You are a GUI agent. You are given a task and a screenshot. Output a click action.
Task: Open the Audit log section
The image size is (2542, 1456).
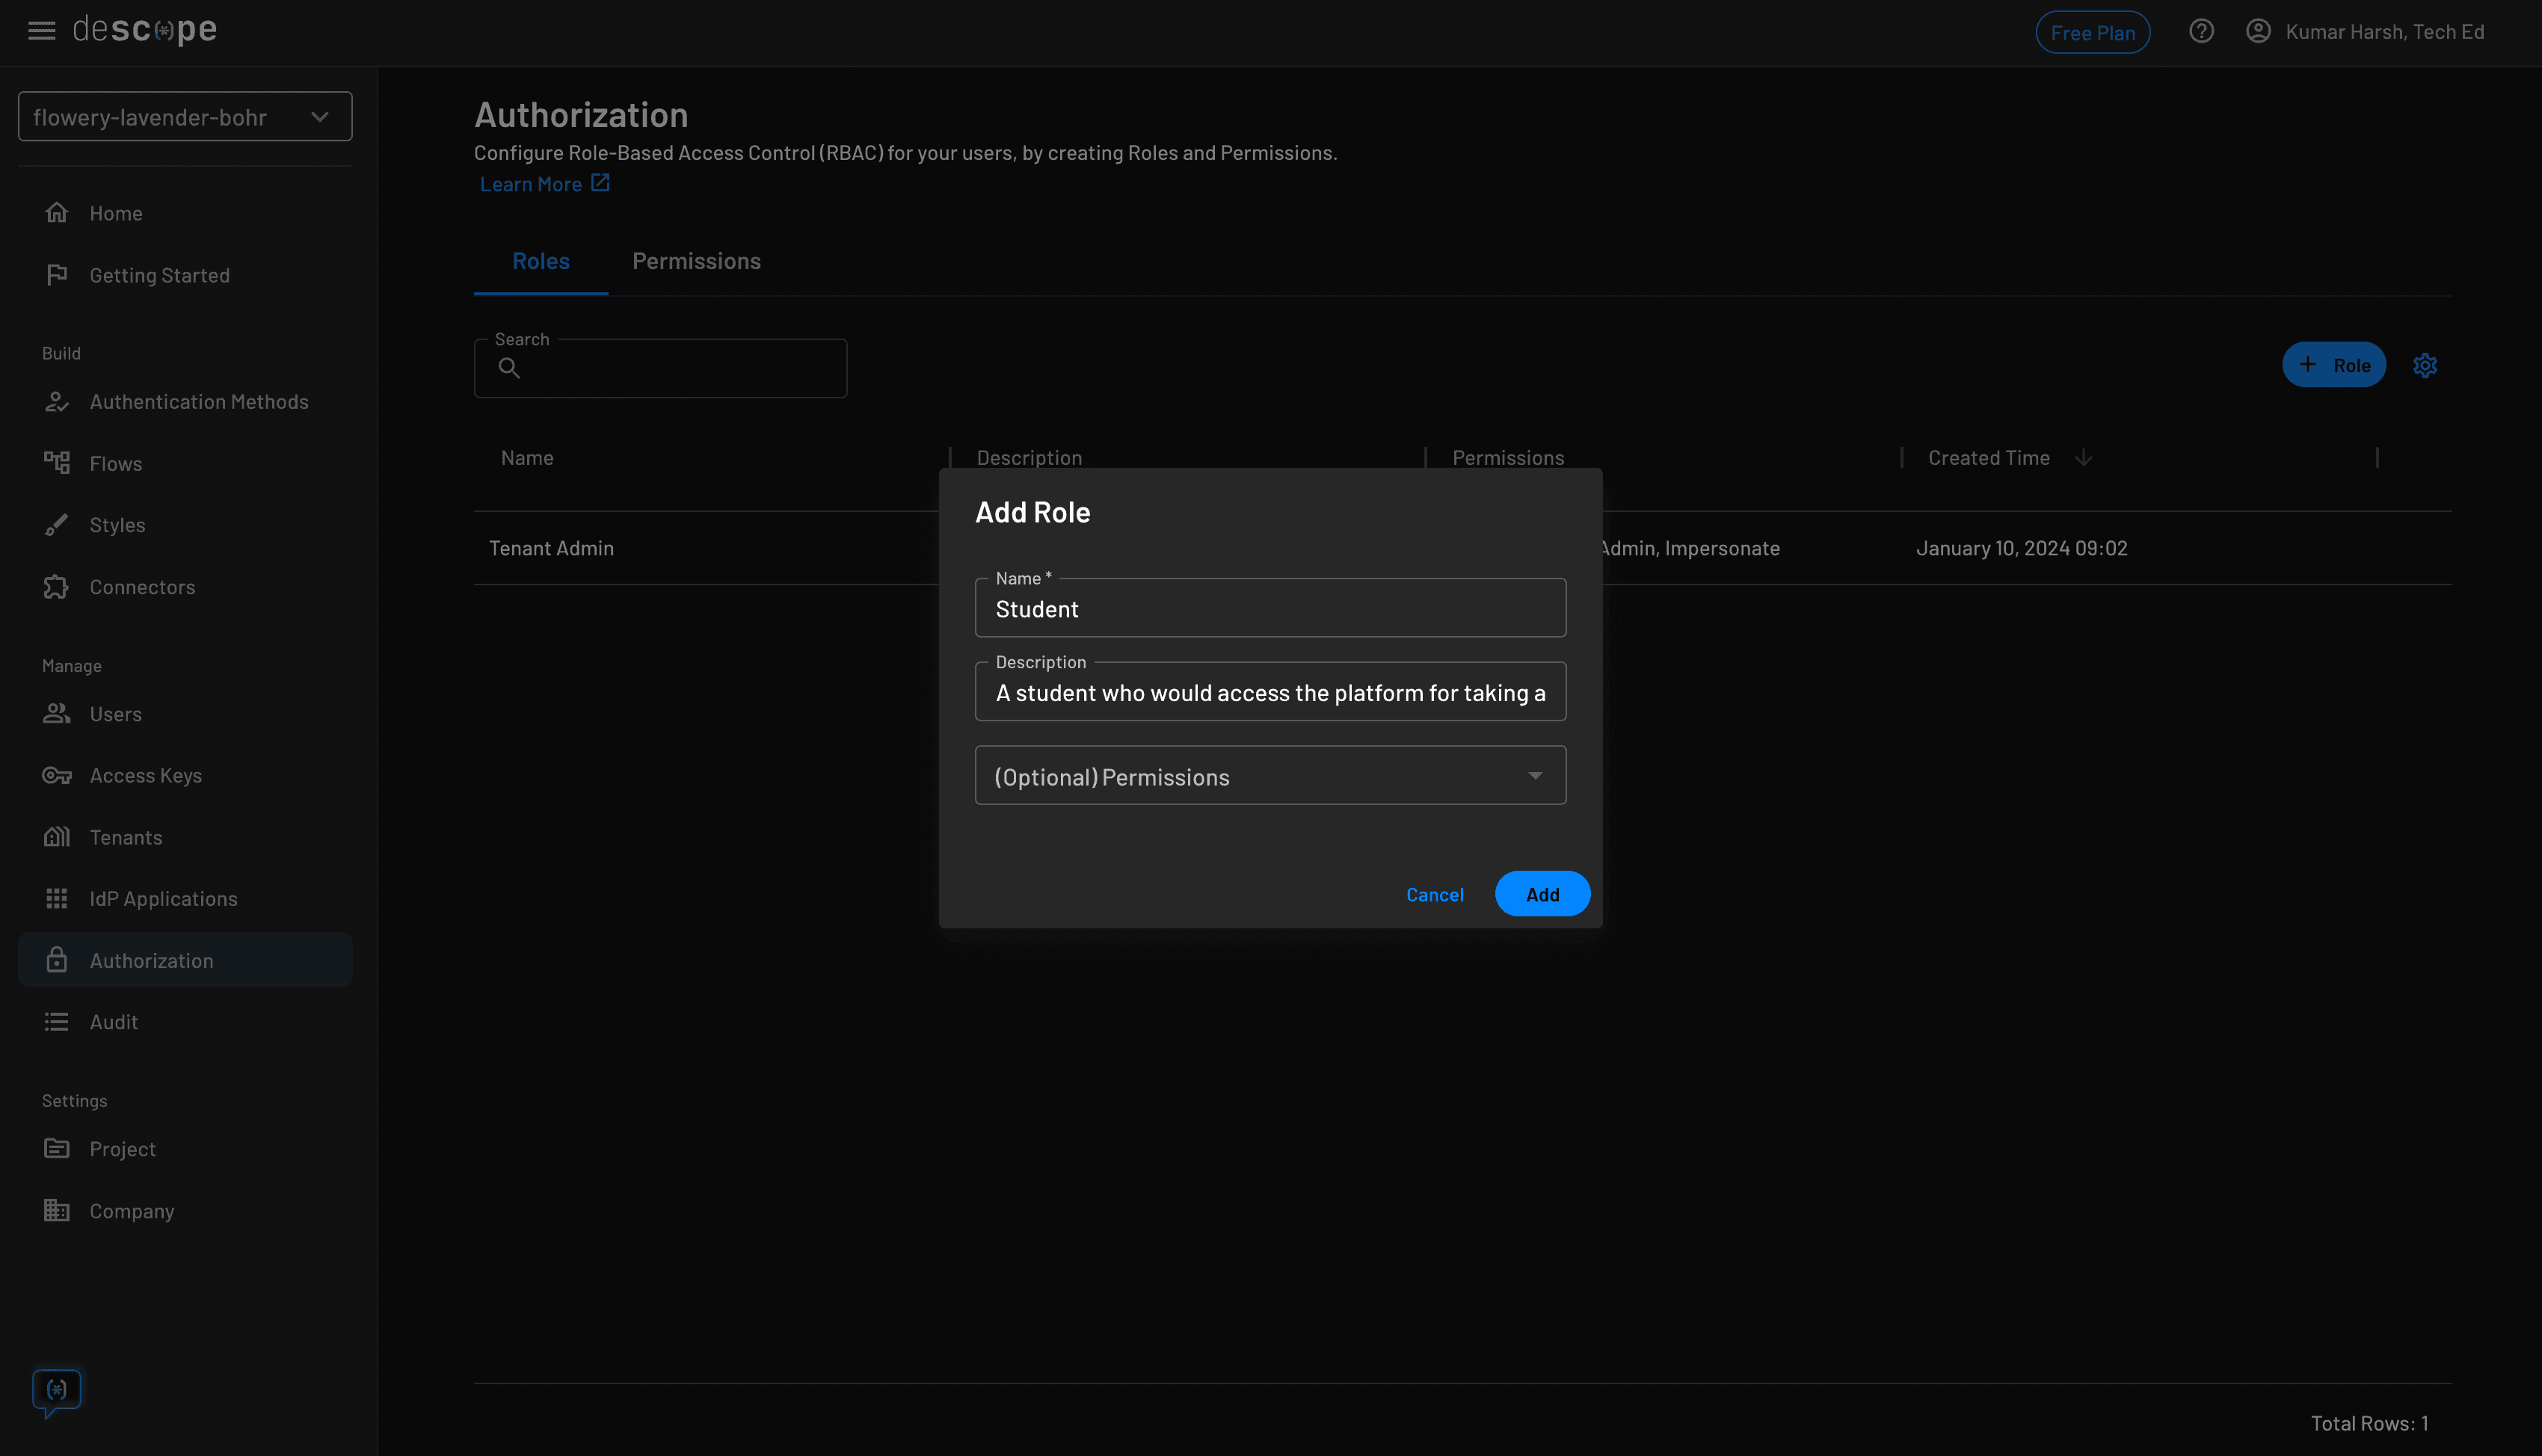tap(113, 1021)
